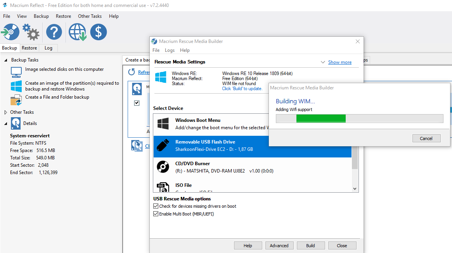Toggle Check for devices missing drivers on boot
The width and height of the screenshot is (452, 253).
click(x=156, y=206)
